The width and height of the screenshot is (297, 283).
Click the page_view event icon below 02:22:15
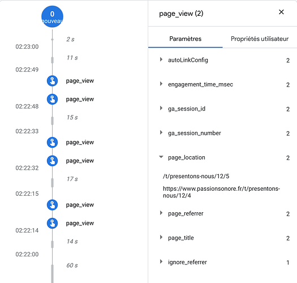[52, 205]
